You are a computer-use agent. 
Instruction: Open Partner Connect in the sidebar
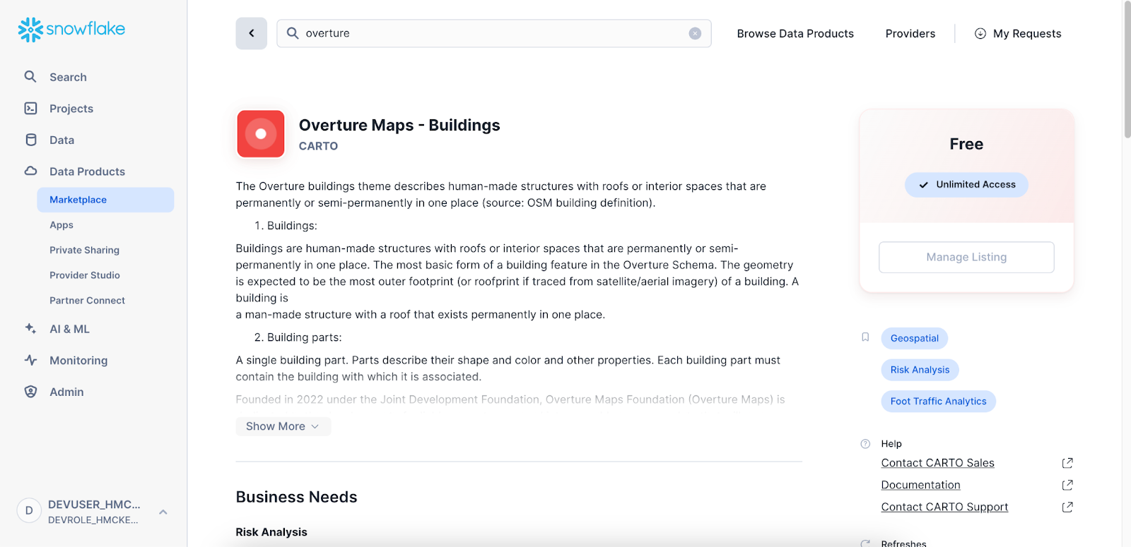click(87, 301)
